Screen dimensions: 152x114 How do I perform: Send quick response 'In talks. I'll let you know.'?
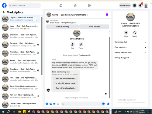[65, 83]
